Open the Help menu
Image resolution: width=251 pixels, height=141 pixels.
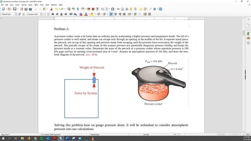tap(61, 5)
